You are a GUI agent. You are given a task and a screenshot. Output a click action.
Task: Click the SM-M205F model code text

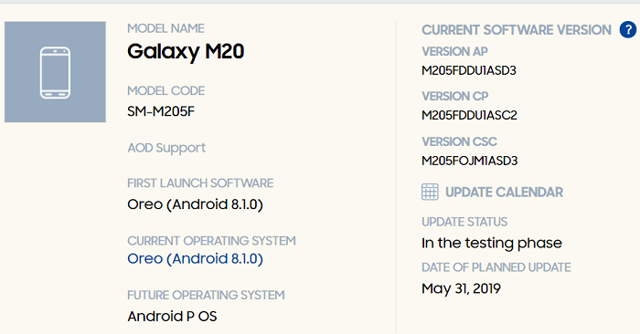point(161,111)
